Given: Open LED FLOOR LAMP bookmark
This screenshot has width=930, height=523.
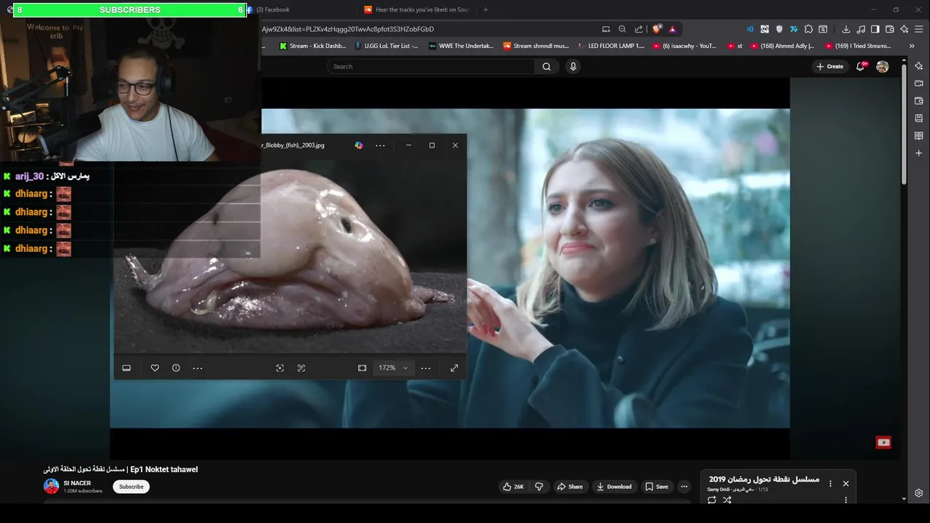Looking at the screenshot, I should point(611,46).
